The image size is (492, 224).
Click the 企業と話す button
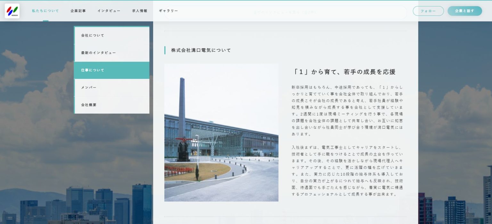tap(464, 11)
